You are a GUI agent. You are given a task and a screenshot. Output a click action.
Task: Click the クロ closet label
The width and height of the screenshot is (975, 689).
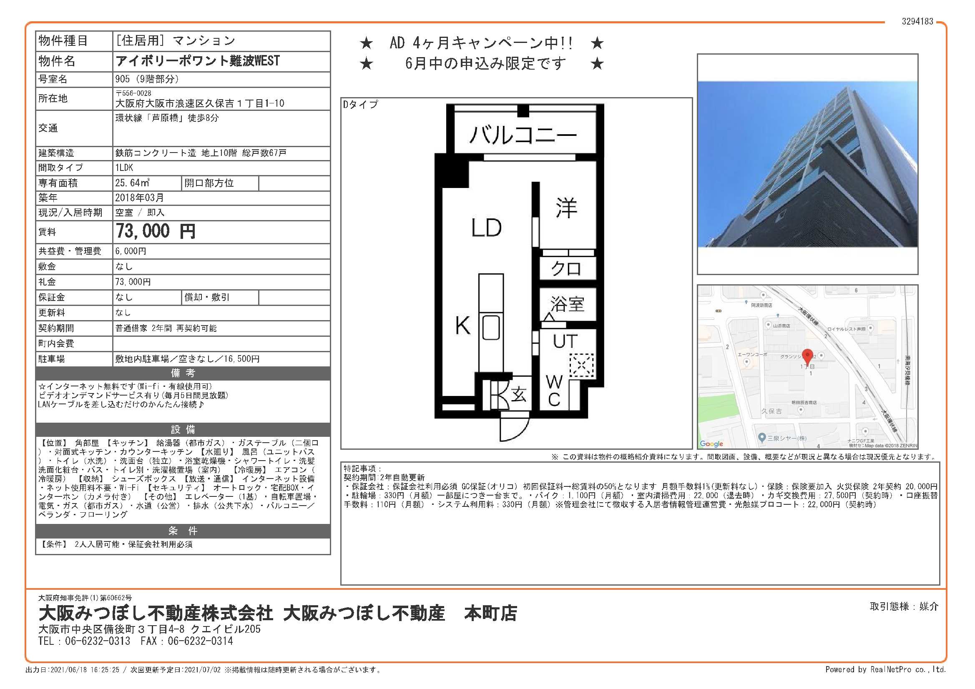coord(565,269)
